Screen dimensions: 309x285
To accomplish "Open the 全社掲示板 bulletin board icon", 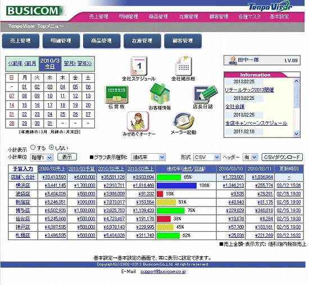I will tap(184, 66).
